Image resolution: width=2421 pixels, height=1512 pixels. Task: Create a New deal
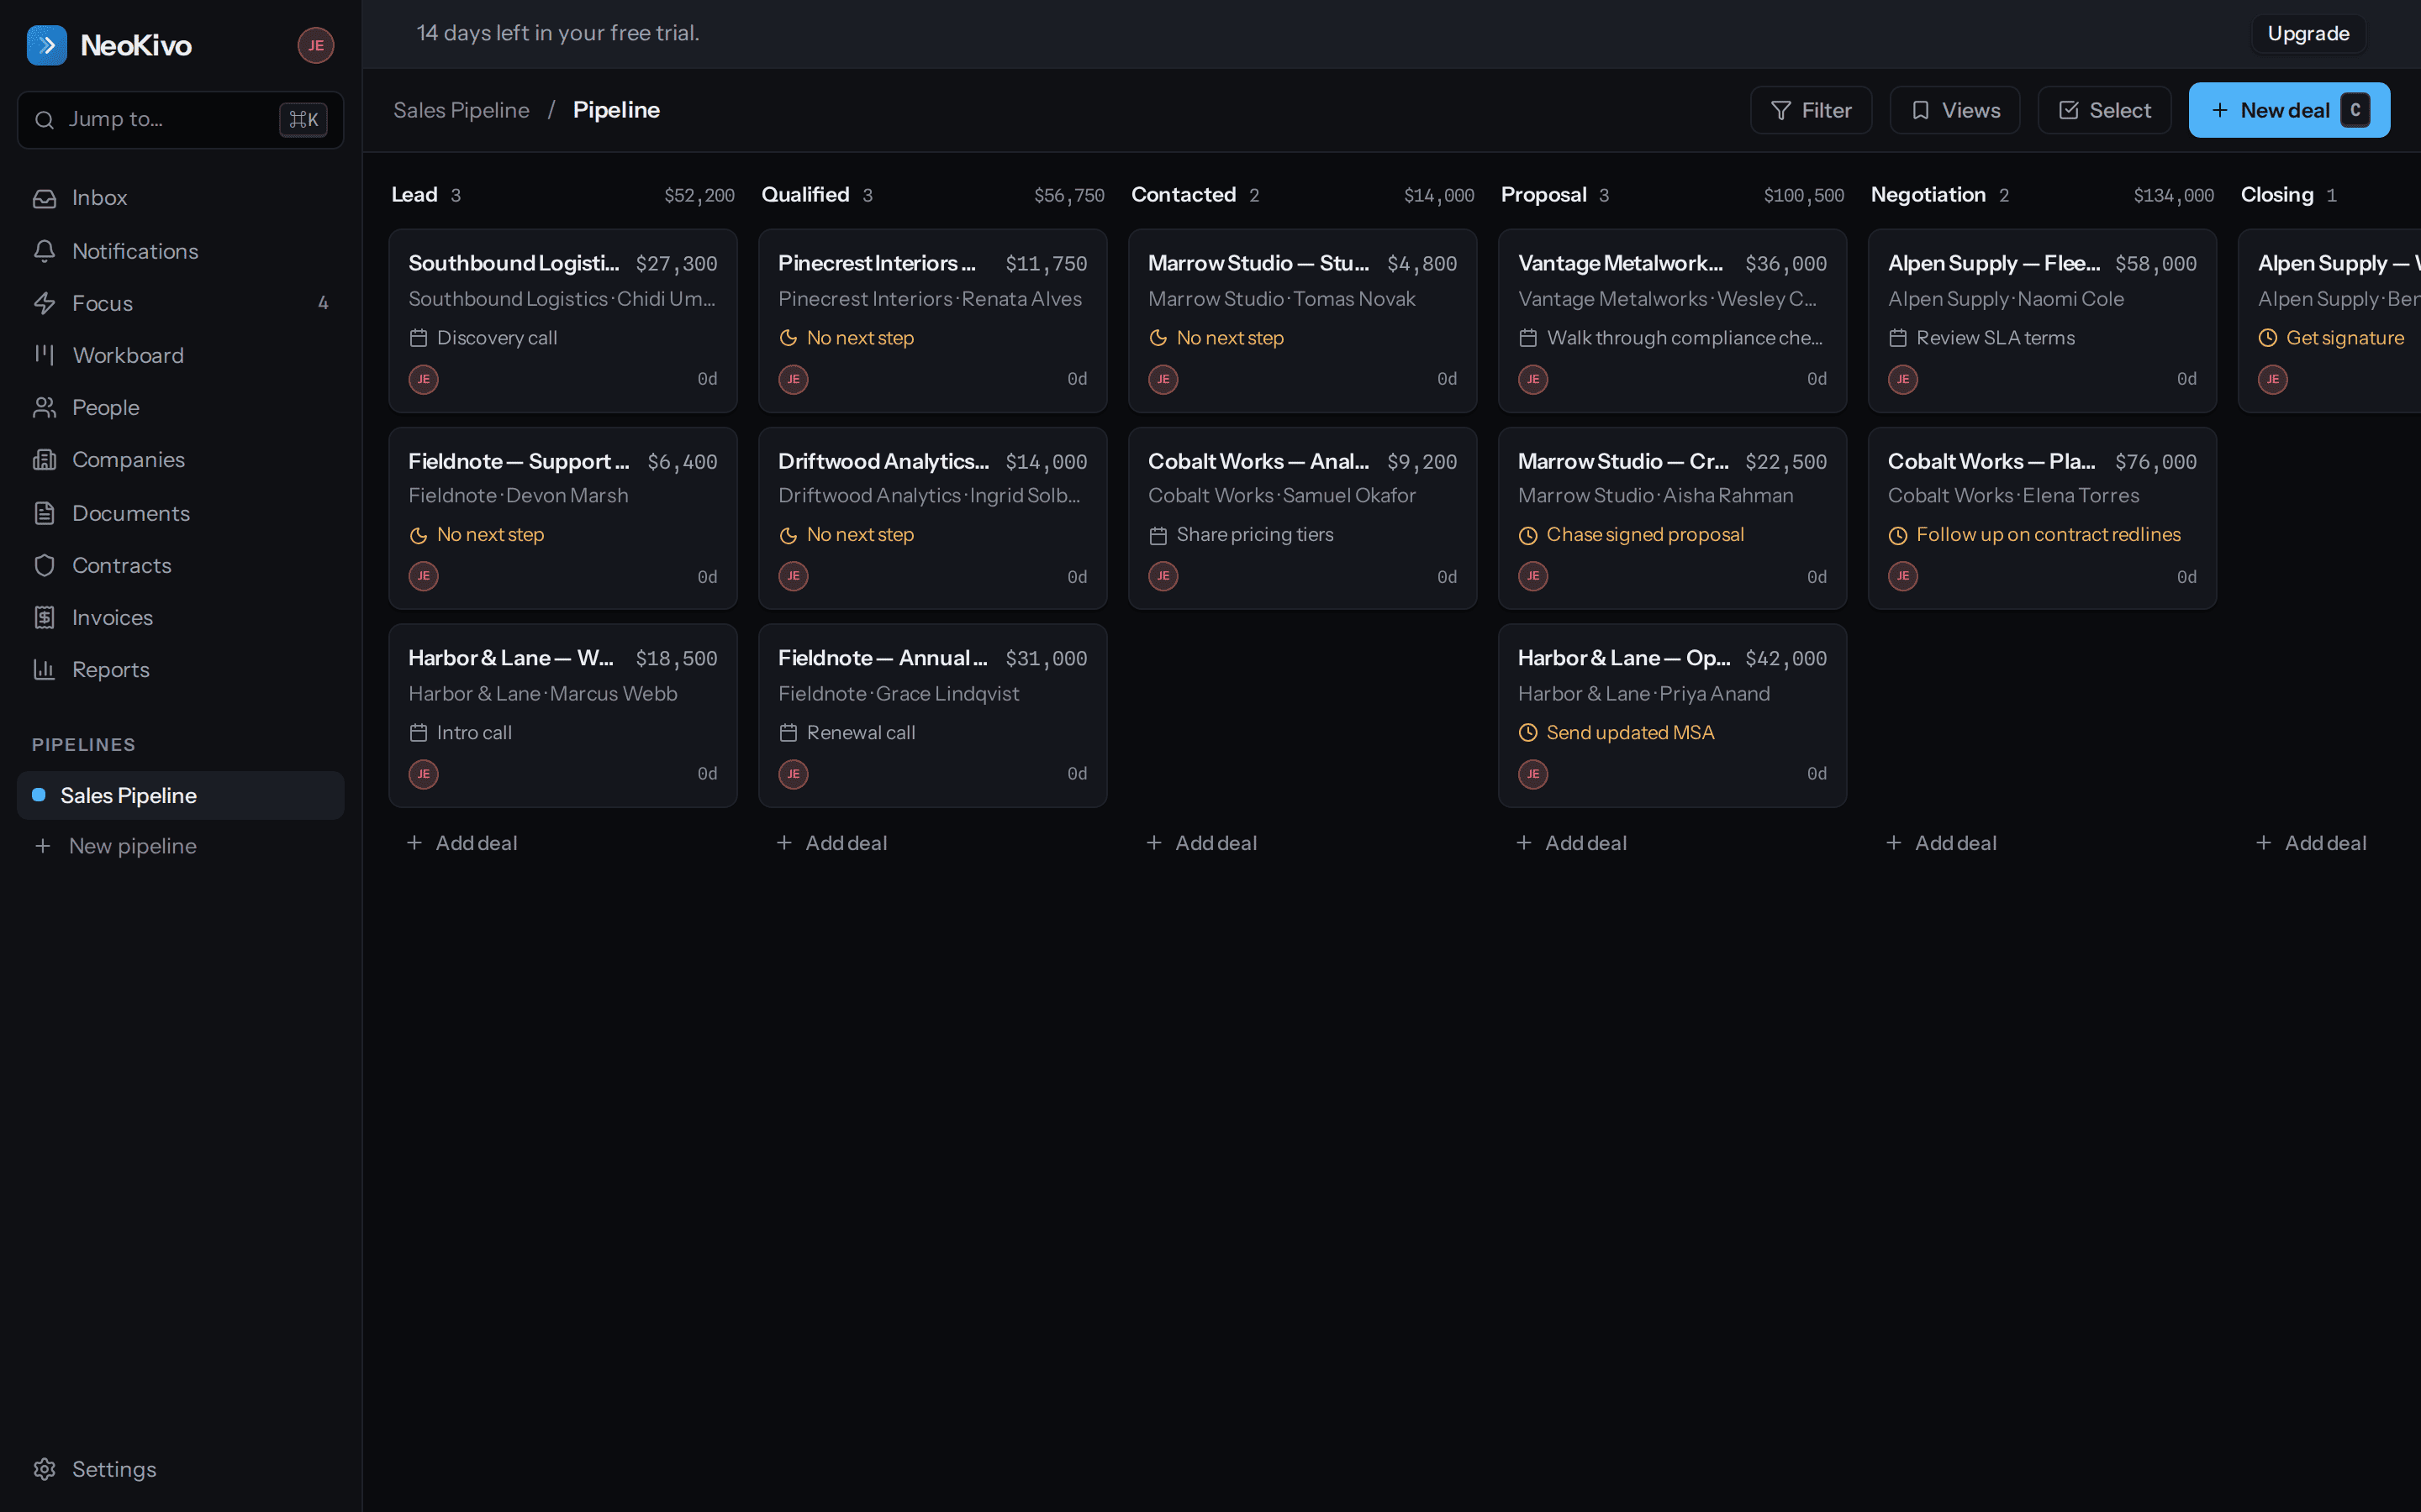coord(2289,110)
